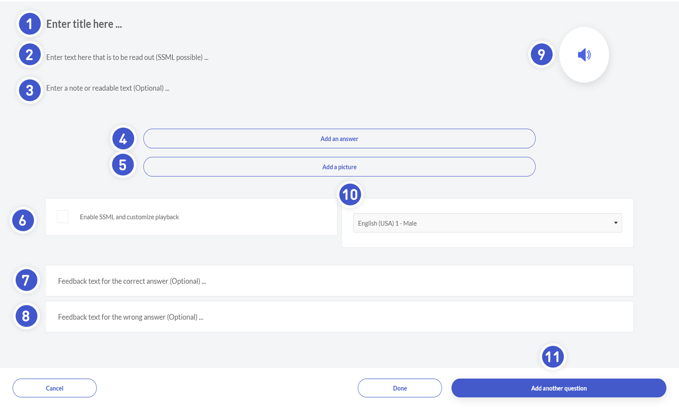Screen dimensions: 679x409
Task: Click the numbered badge 6 icon
Action: (23, 220)
